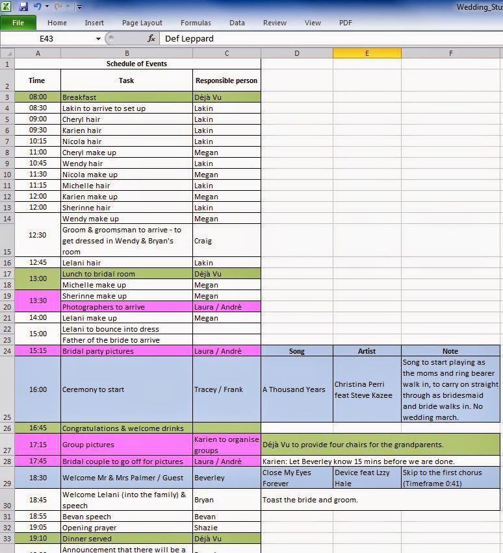This screenshot has width=503, height=553.
Task: Select the Device feat Lzzy Hale cell
Action: click(x=367, y=478)
